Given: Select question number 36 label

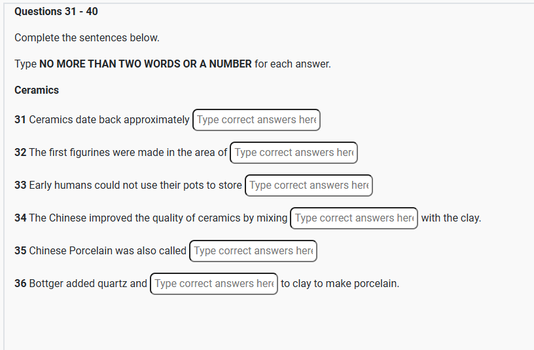Looking at the screenshot, I should [20, 284].
